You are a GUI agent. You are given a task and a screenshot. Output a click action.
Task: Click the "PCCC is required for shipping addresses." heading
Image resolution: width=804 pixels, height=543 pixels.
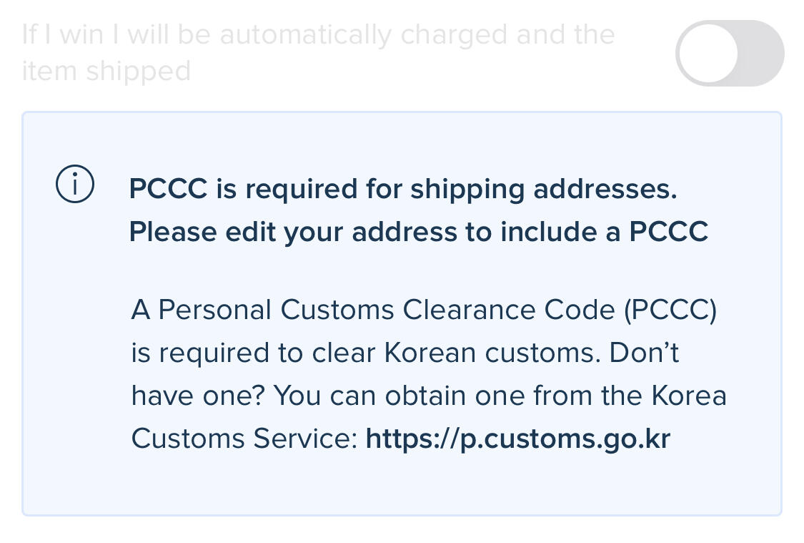point(402,189)
